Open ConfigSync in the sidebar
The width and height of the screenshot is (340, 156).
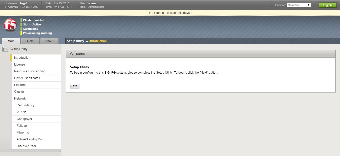tap(25, 119)
